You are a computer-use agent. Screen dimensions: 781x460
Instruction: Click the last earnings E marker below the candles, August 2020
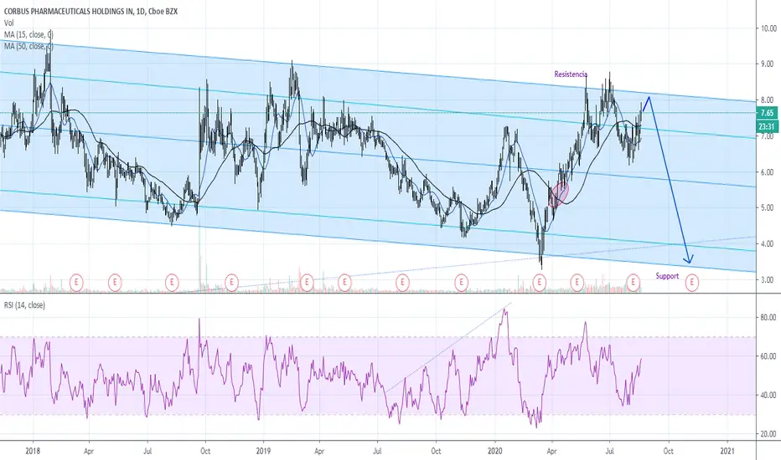pyautogui.click(x=634, y=283)
